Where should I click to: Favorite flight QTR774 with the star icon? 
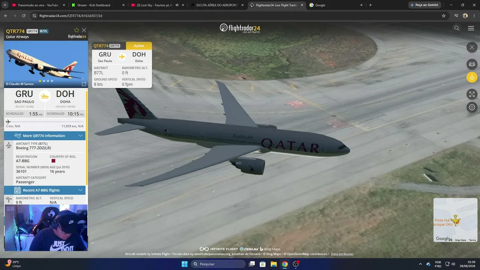77,30
